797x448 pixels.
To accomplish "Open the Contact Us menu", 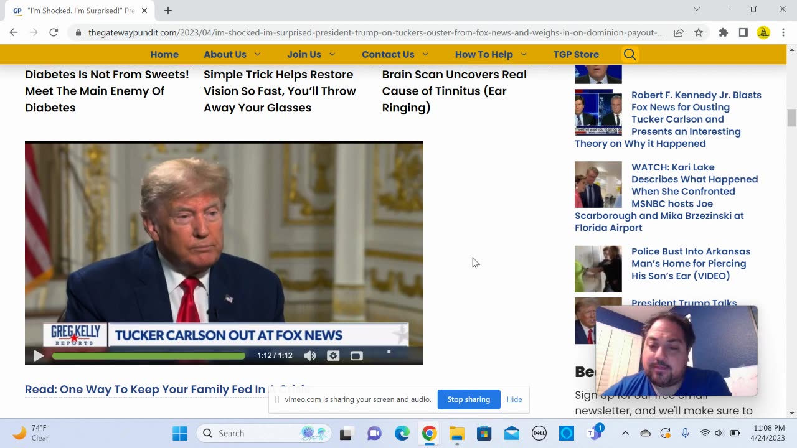I will (388, 54).
